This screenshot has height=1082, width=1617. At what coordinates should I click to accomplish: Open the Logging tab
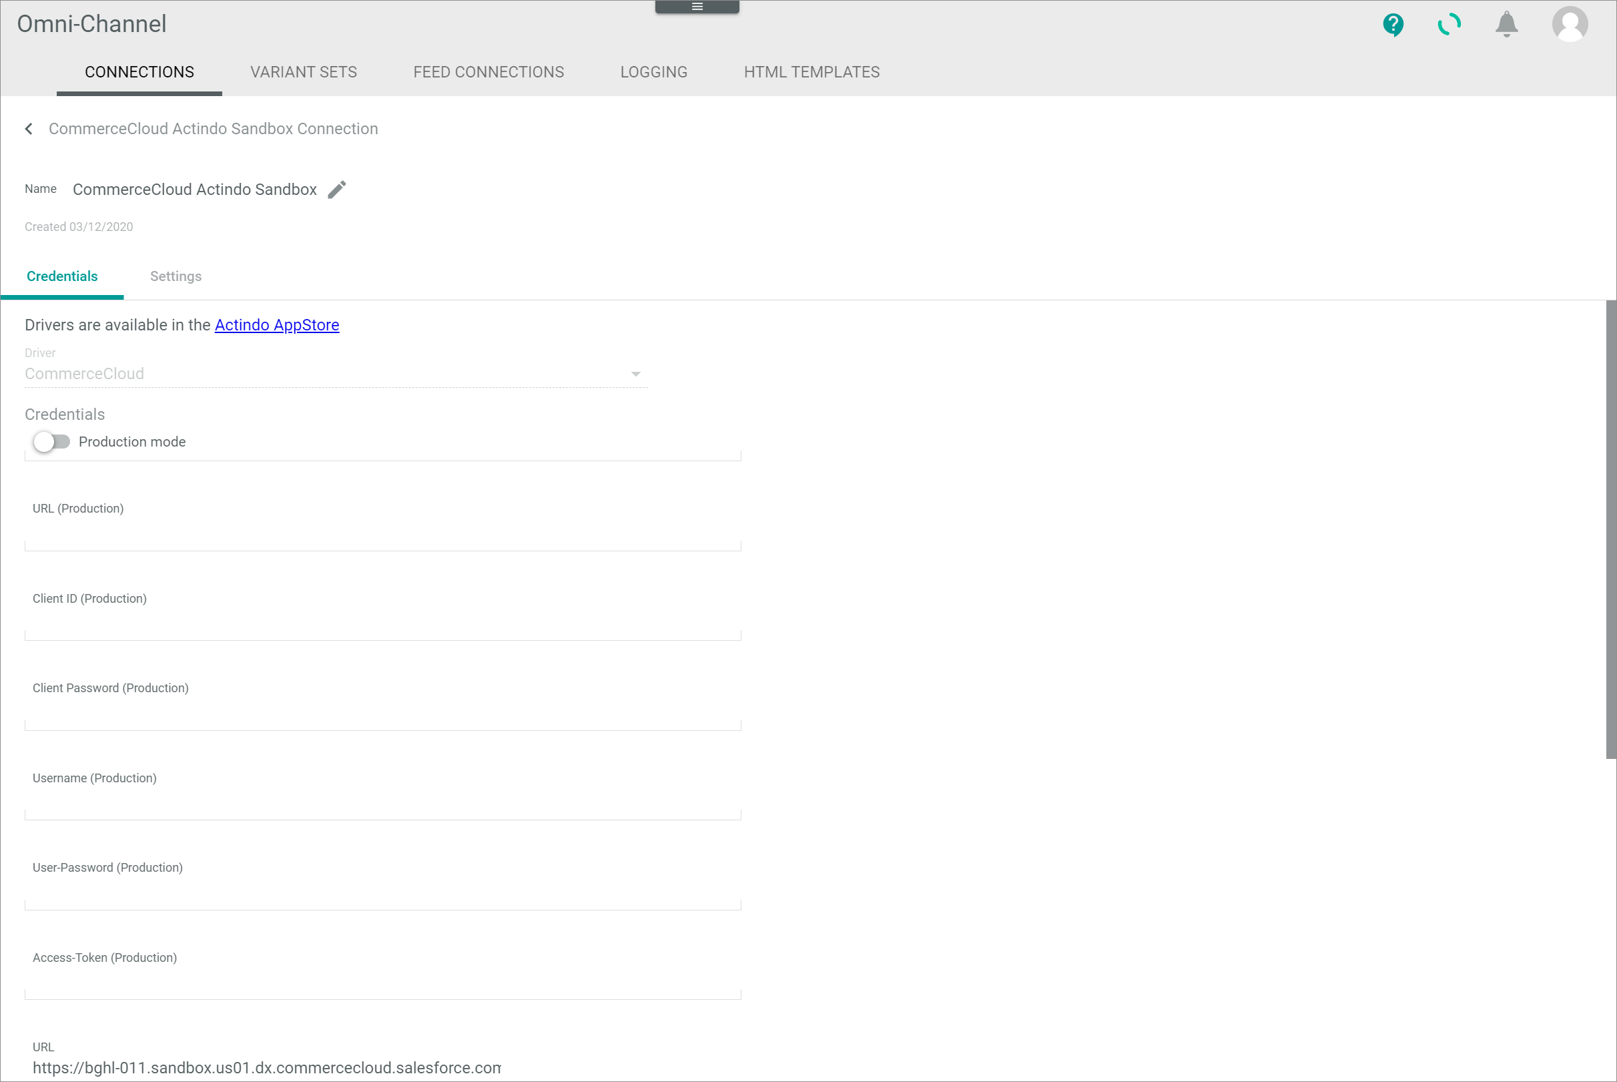point(653,72)
